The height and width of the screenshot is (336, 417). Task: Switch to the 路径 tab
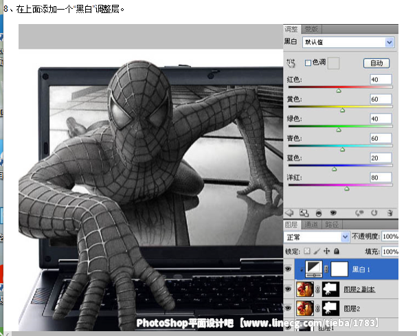coord(332,225)
